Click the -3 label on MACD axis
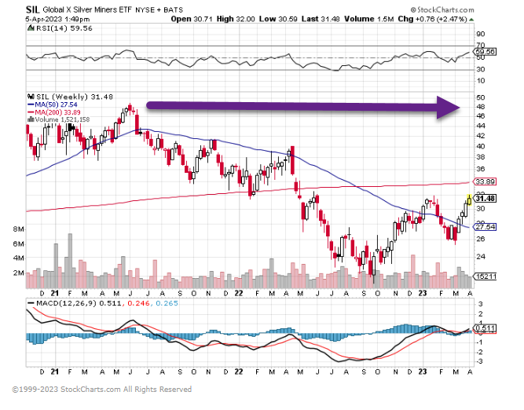The image size is (524, 410). point(479,361)
